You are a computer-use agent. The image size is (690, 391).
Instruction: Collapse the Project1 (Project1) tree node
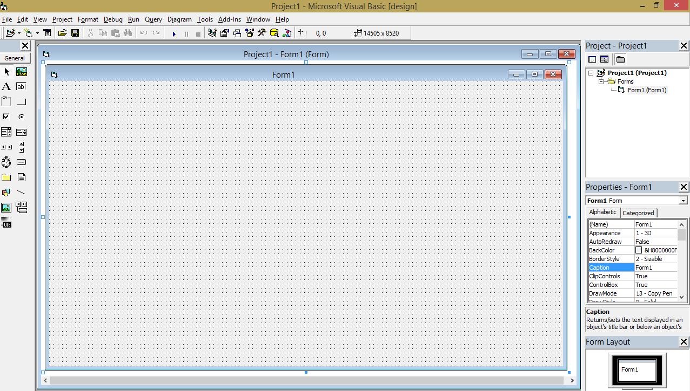tap(591, 73)
